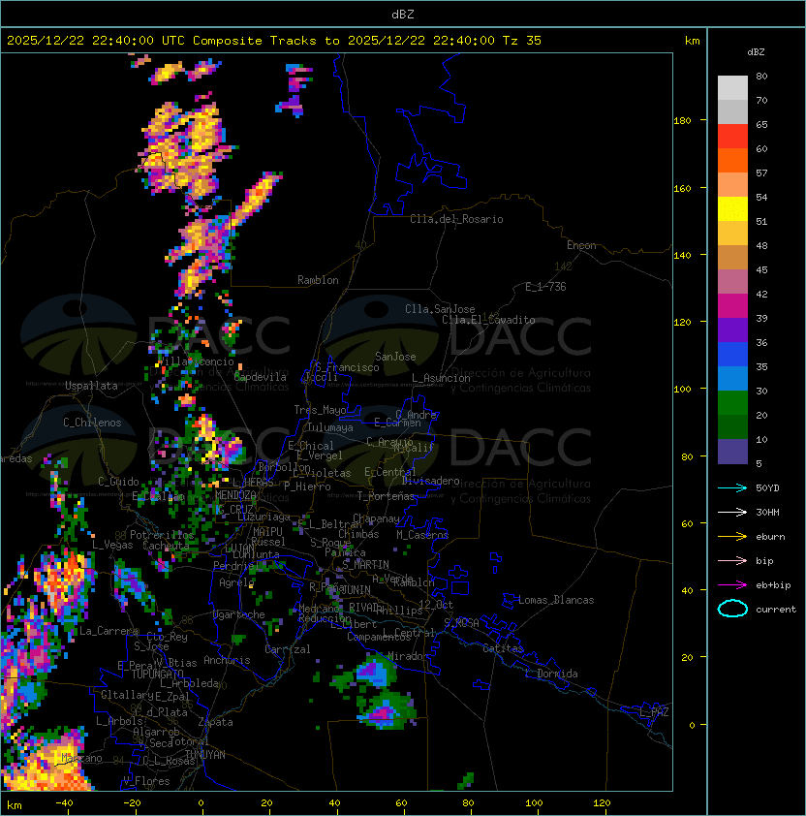Click the '65' value on the dBZ scale
The height and width of the screenshot is (816, 806).
[x=761, y=124]
